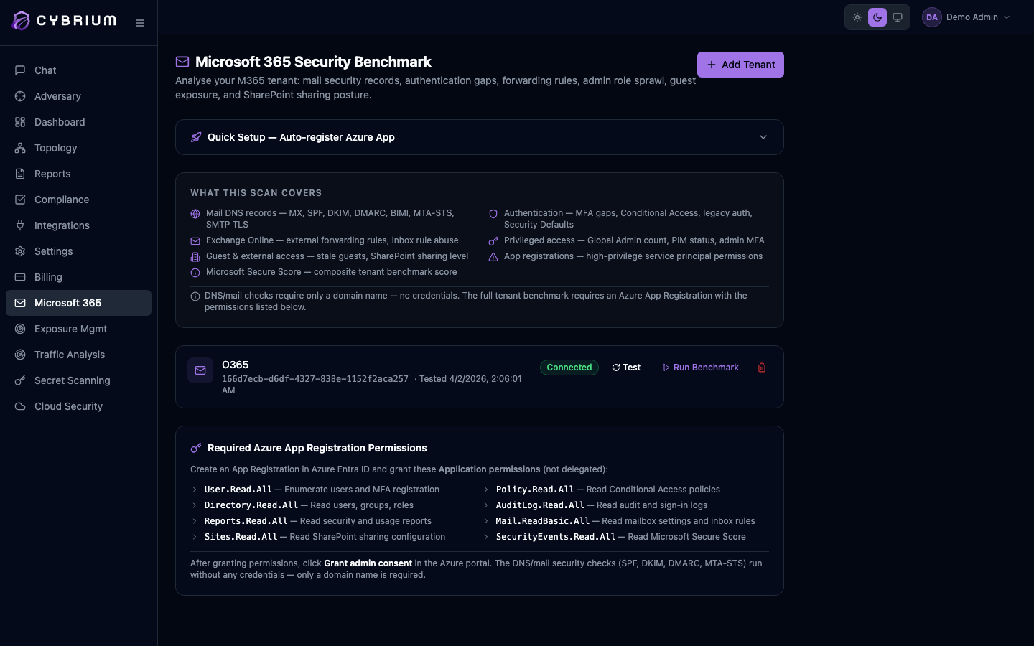The height and width of the screenshot is (646, 1034).
Task: Click chevron beside AuditLog.Read.All permission
Action: coord(486,505)
